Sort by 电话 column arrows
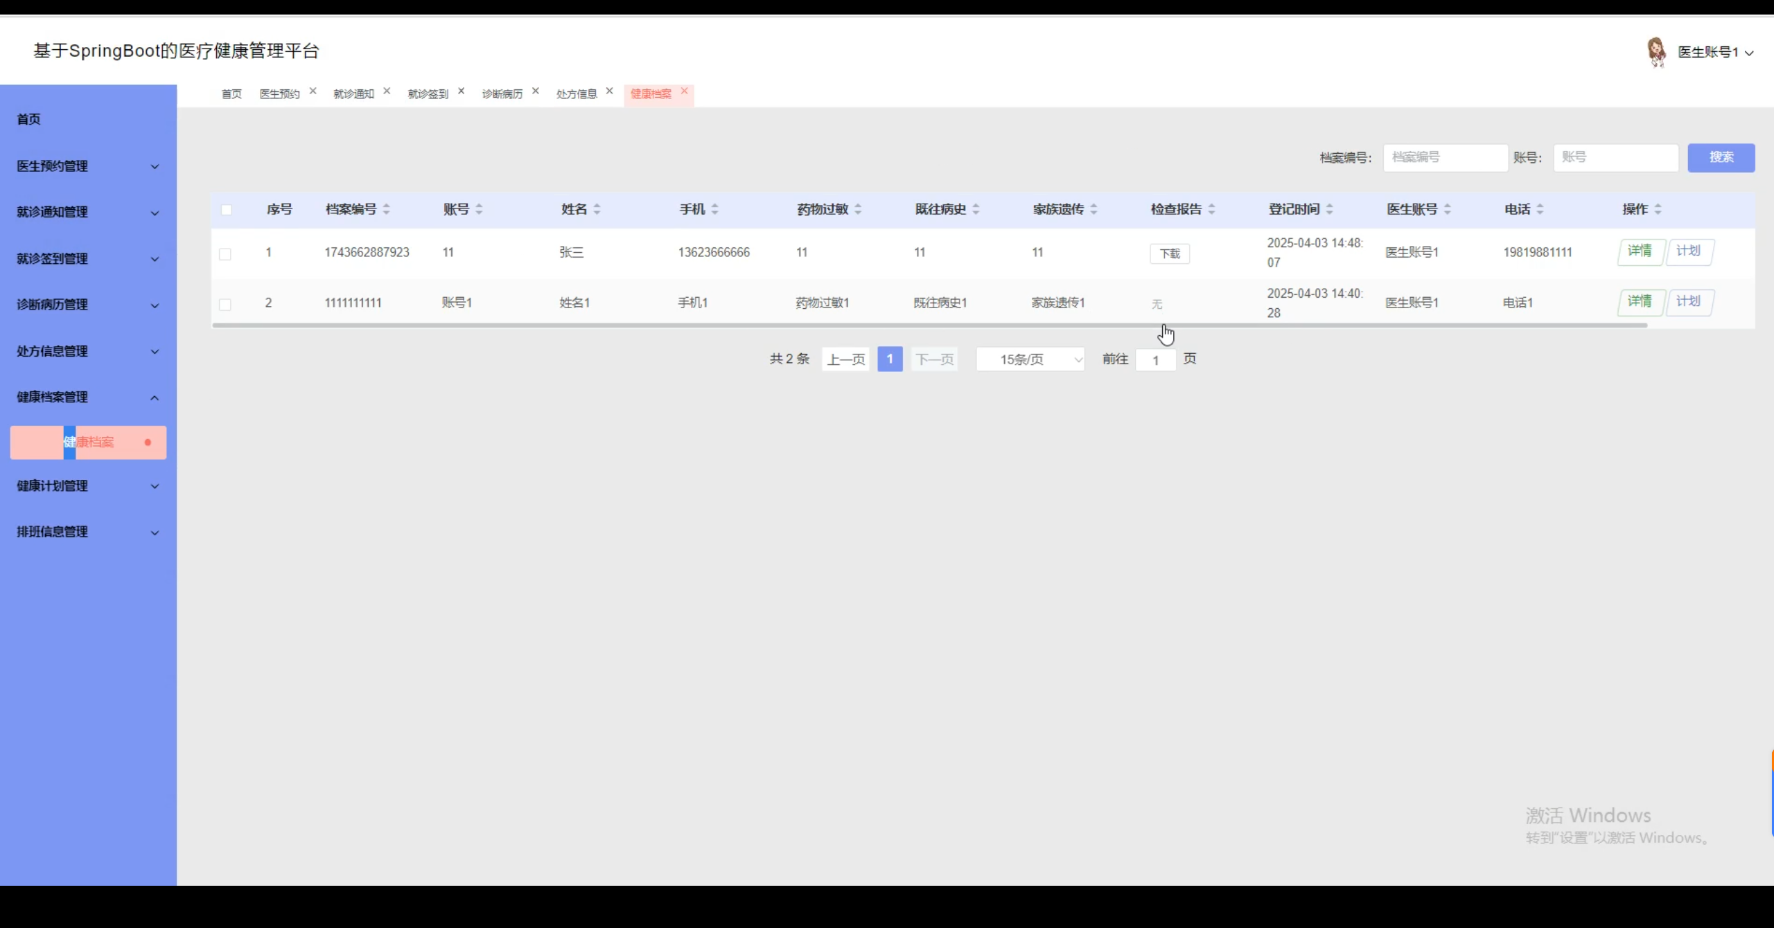 (1540, 209)
